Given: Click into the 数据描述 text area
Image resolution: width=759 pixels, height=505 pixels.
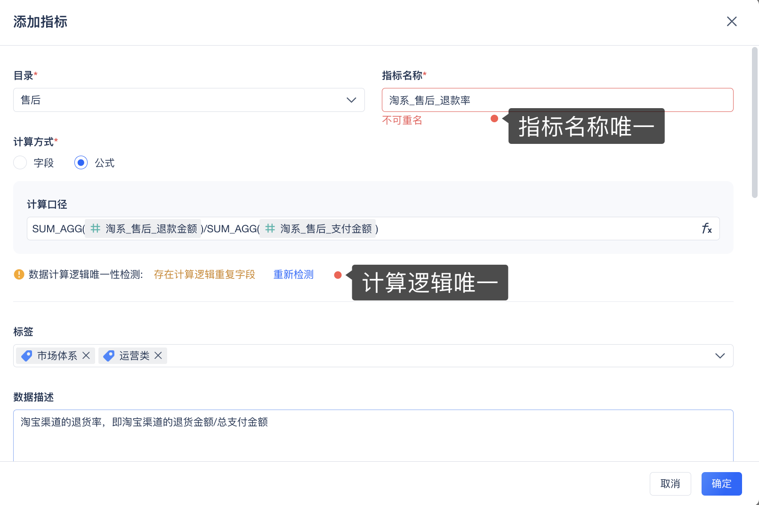Looking at the screenshot, I should point(373,435).
